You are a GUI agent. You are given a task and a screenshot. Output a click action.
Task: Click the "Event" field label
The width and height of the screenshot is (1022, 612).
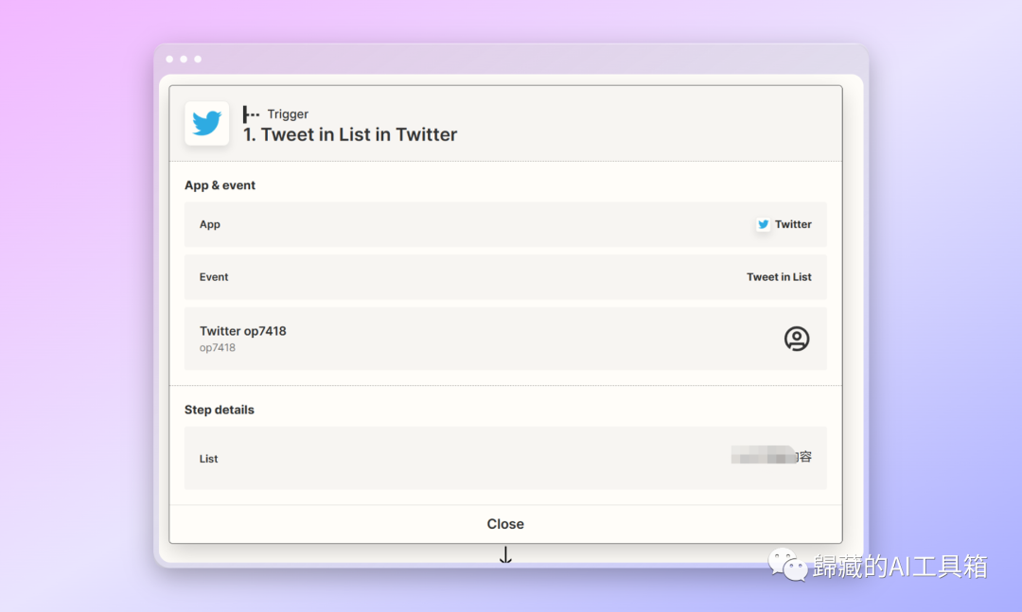click(x=214, y=277)
